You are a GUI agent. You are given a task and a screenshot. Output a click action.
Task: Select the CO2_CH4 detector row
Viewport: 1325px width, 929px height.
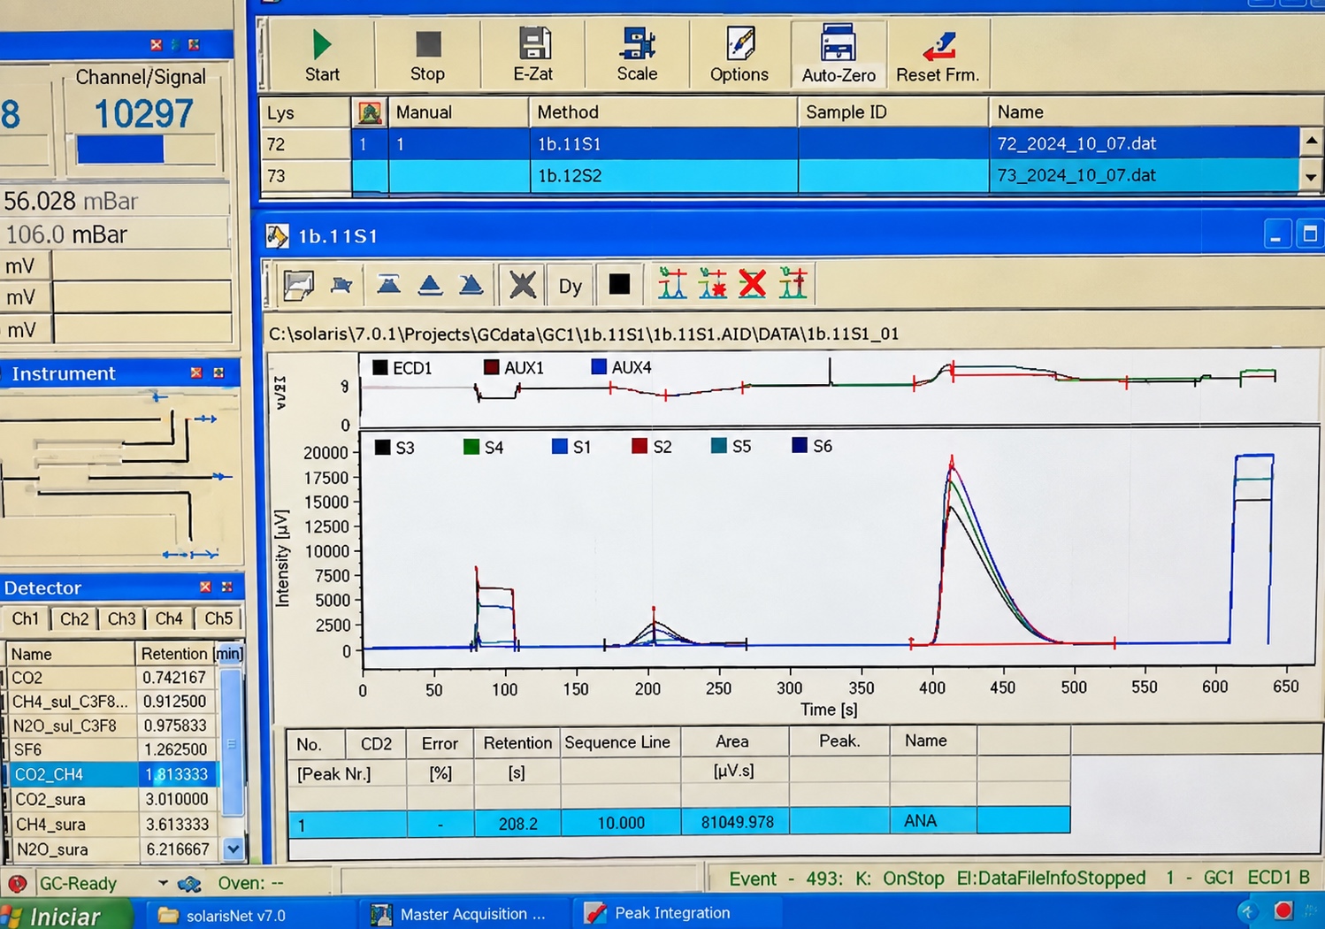coord(112,774)
